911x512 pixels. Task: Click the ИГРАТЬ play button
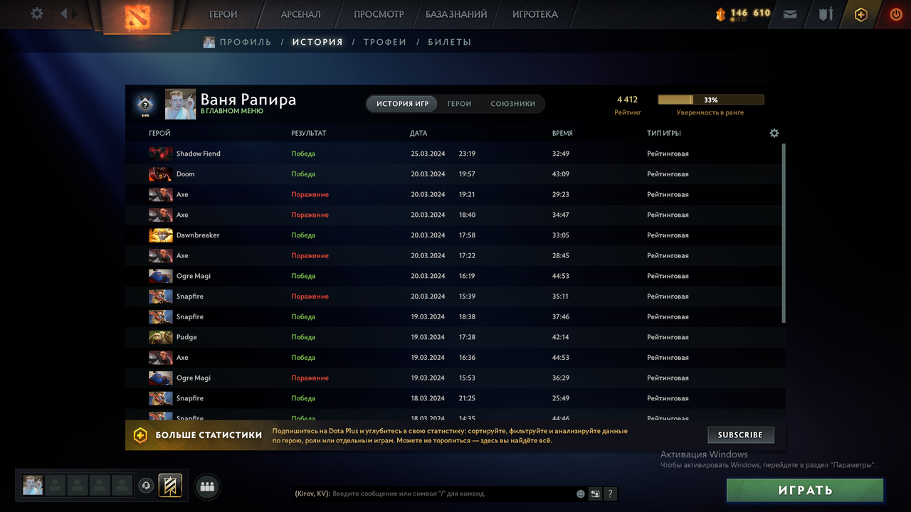pyautogui.click(x=805, y=490)
